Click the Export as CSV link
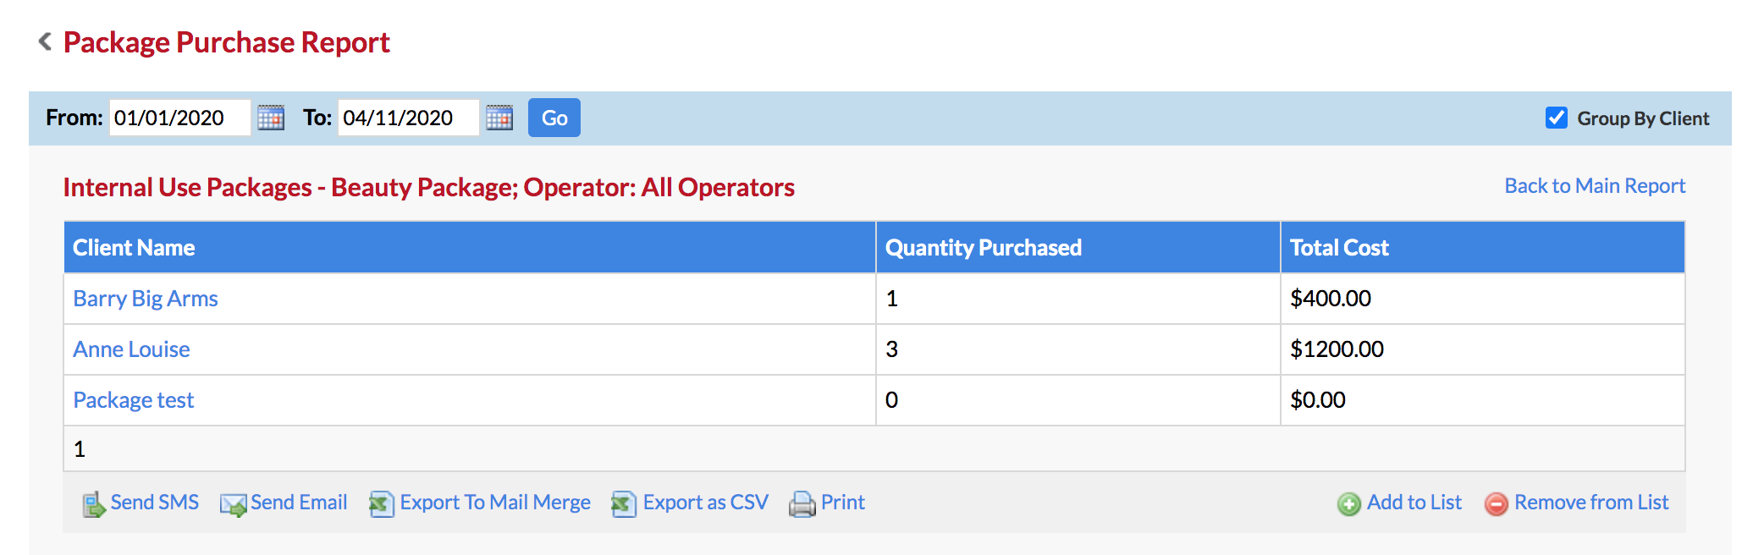Image resolution: width=1764 pixels, height=555 pixels. tap(706, 503)
